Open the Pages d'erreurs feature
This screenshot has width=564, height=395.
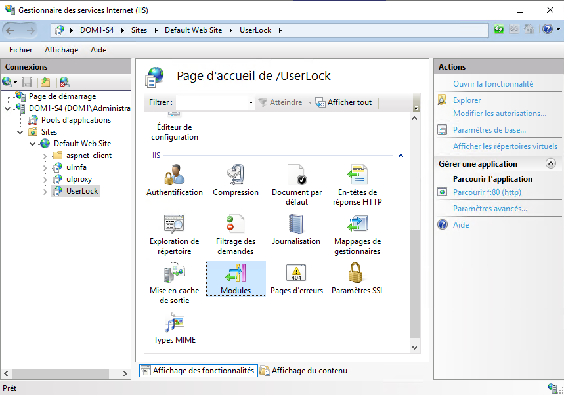297,274
